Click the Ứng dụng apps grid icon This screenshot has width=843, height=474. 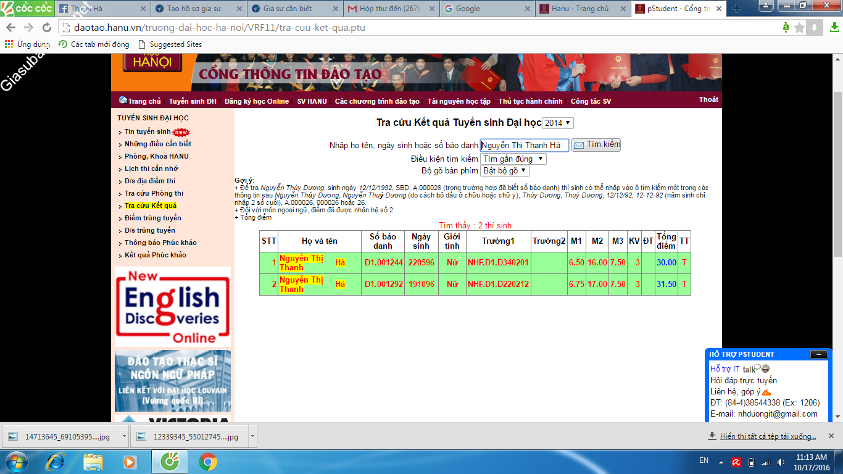(9, 44)
